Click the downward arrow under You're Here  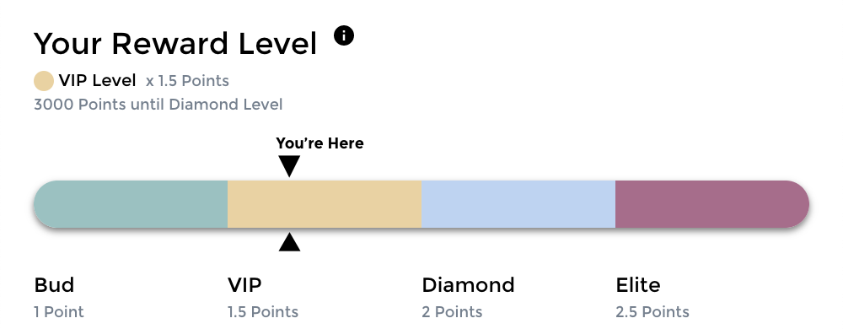coord(289,166)
